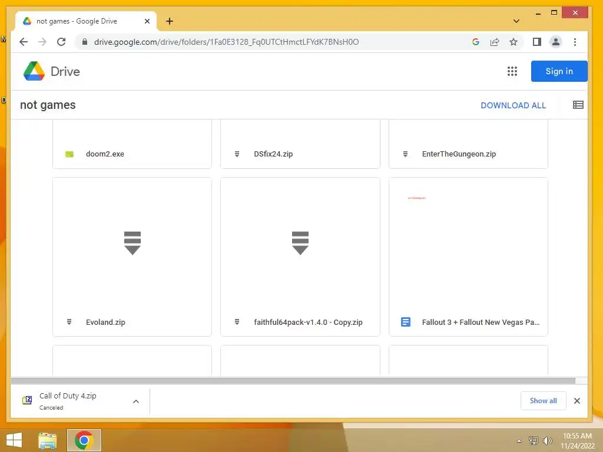This screenshot has height=452, width=603.
Task: Open a new browser tab
Action: pyautogui.click(x=170, y=21)
